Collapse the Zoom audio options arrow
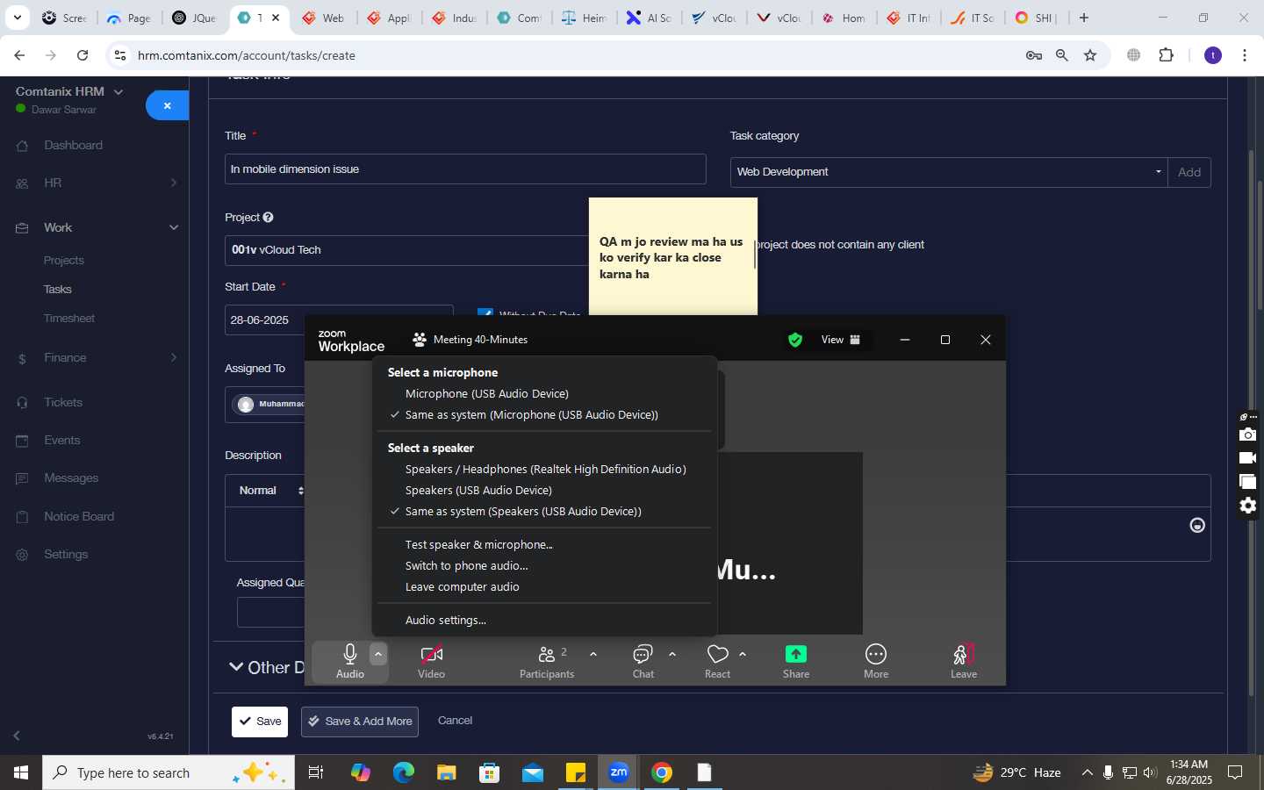 pos(378,654)
